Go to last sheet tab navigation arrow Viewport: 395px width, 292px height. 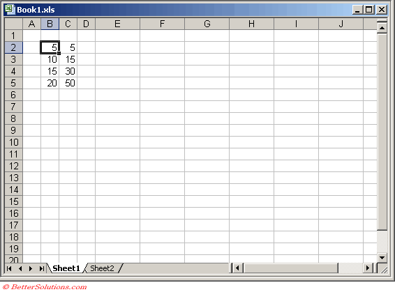click(42, 268)
